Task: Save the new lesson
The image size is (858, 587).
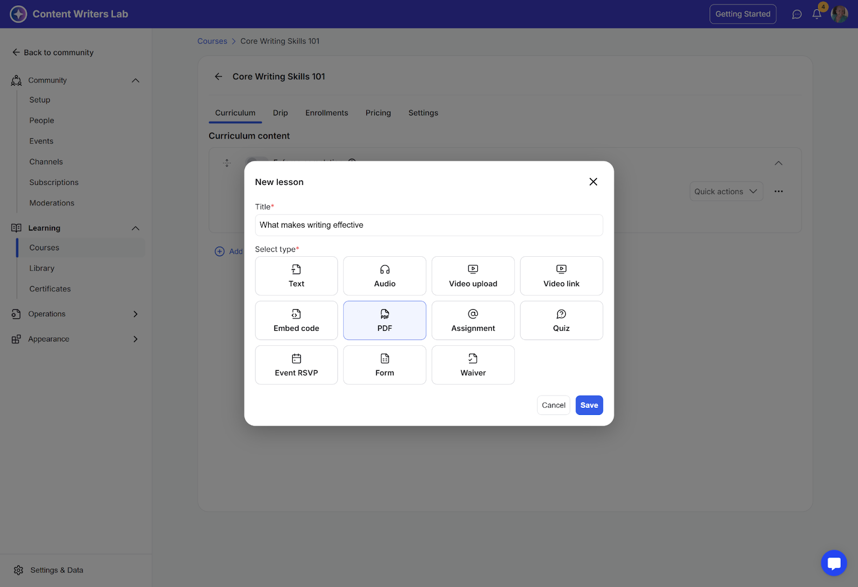Action: [x=589, y=405]
